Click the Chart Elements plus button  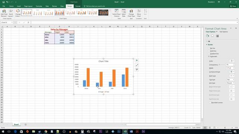click(x=137, y=60)
